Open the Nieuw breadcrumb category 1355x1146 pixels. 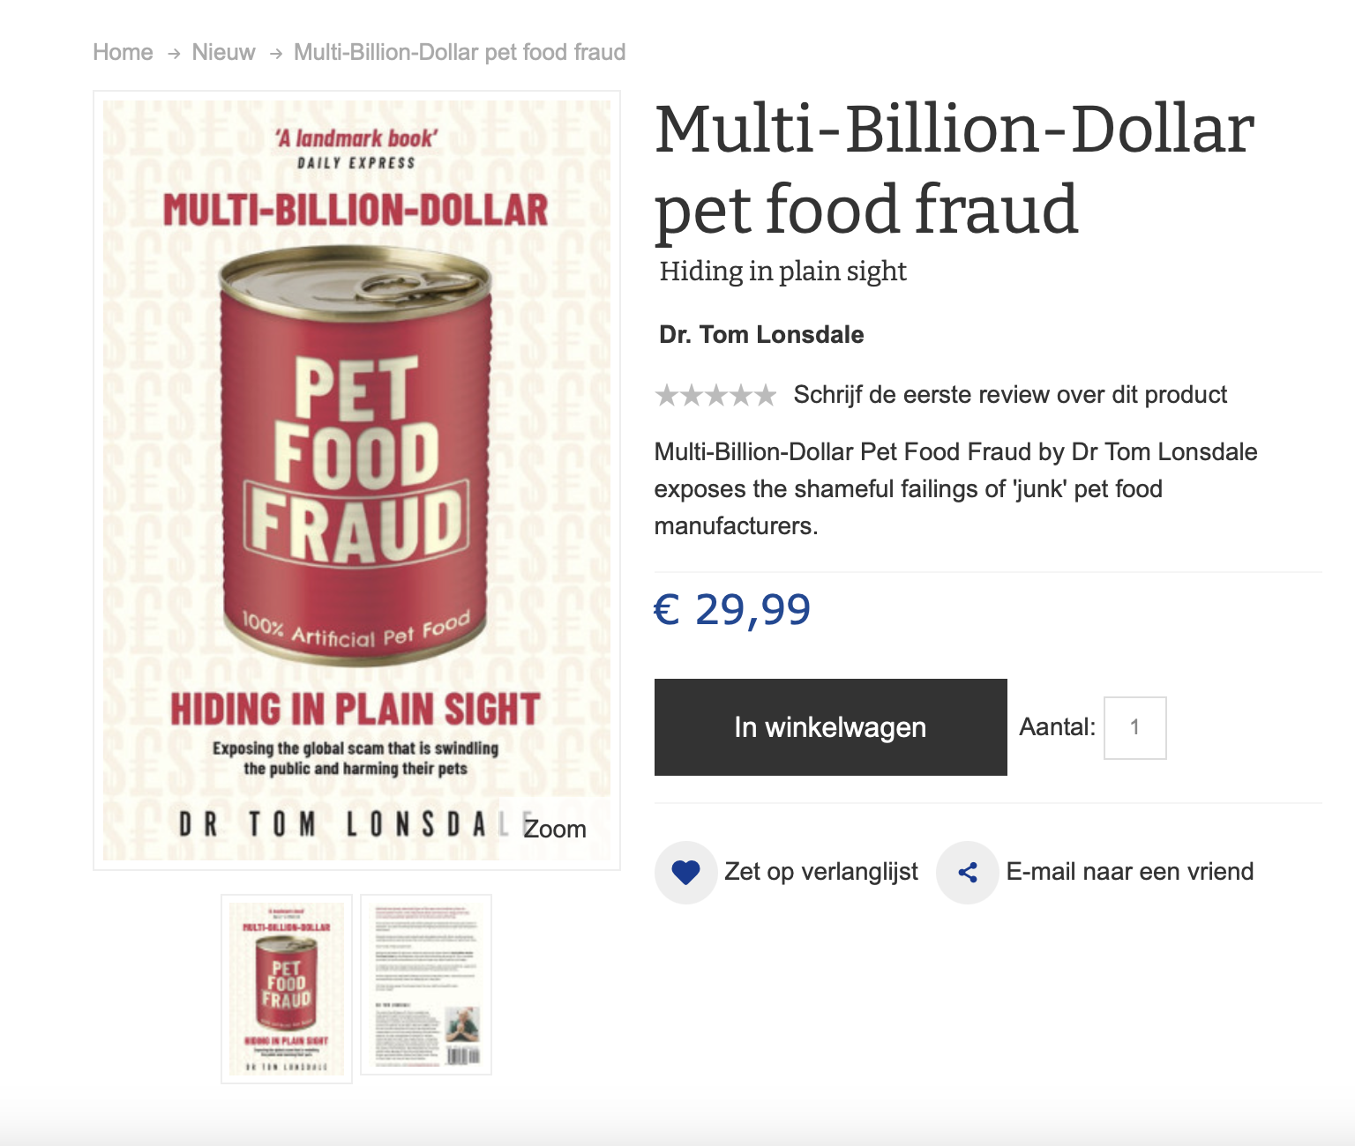tap(223, 52)
